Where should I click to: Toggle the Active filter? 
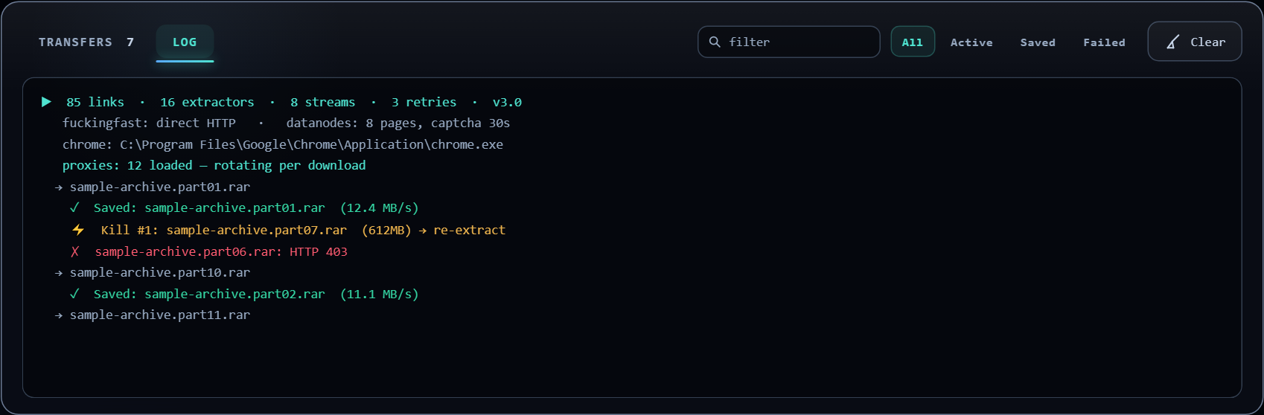click(x=971, y=42)
